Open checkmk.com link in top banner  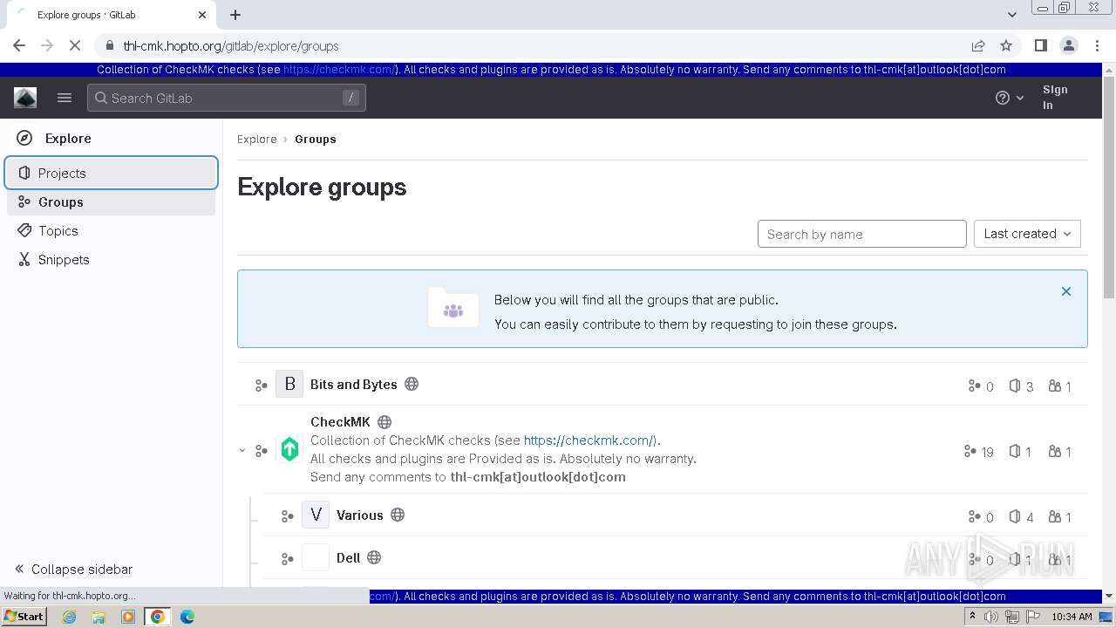point(339,70)
